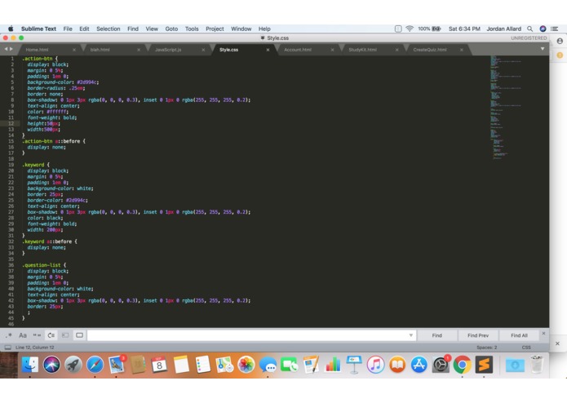Toggle the side bar from status bar icon
567x403 pixels.
(x=7, y=348)
